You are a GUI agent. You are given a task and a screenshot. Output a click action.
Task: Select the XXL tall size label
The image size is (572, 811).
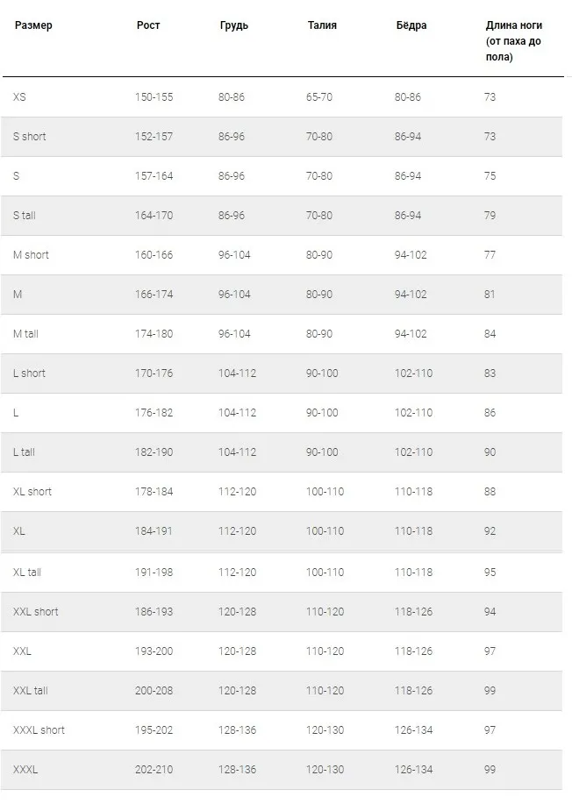pyautogui.click(x=30, y=691)
